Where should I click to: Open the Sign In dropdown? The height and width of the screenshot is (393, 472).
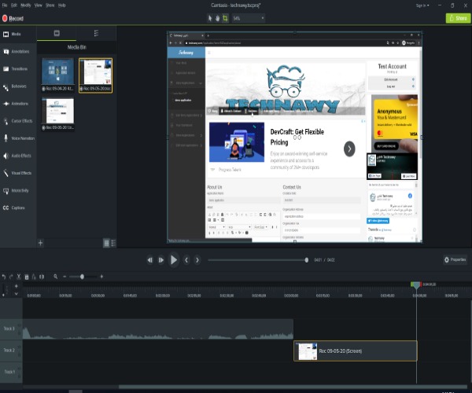coord(422,6)
